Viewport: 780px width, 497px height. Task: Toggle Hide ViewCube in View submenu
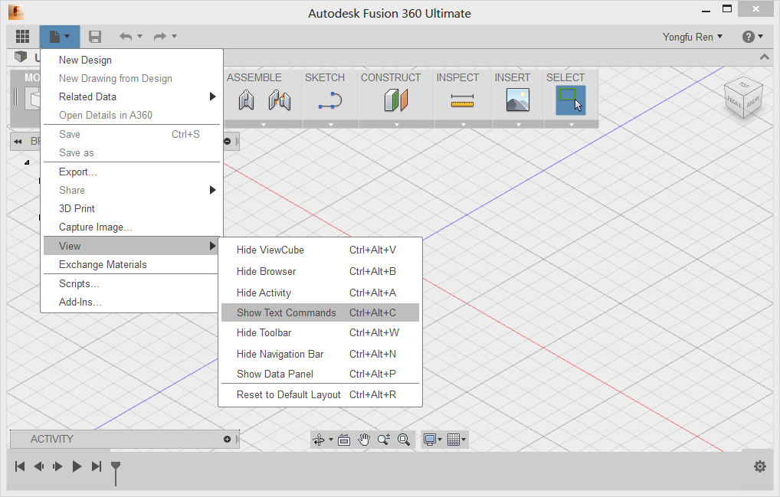pyautogui.click(x=320, y=250)
